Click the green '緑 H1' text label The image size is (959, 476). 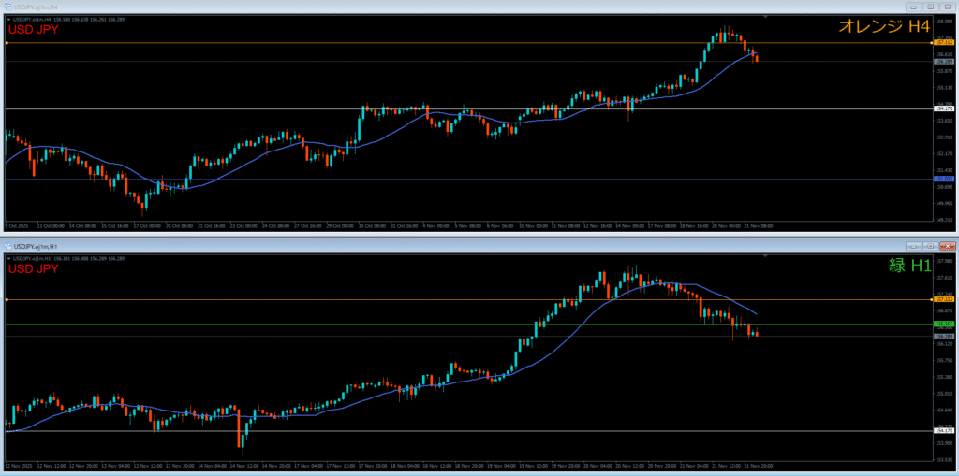coord(908,267)
